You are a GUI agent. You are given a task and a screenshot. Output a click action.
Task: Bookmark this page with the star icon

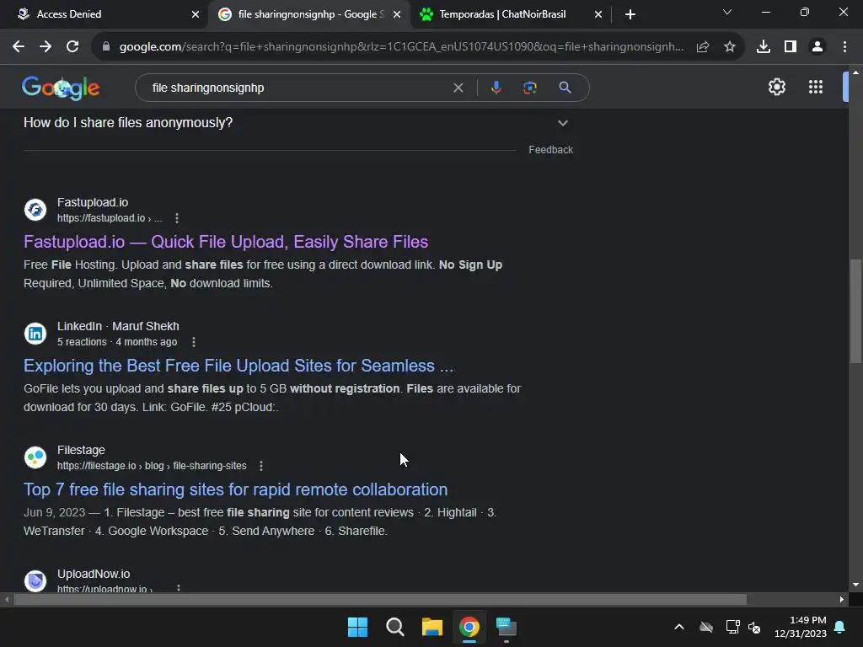pyautogui.click(x=730, y=47)
